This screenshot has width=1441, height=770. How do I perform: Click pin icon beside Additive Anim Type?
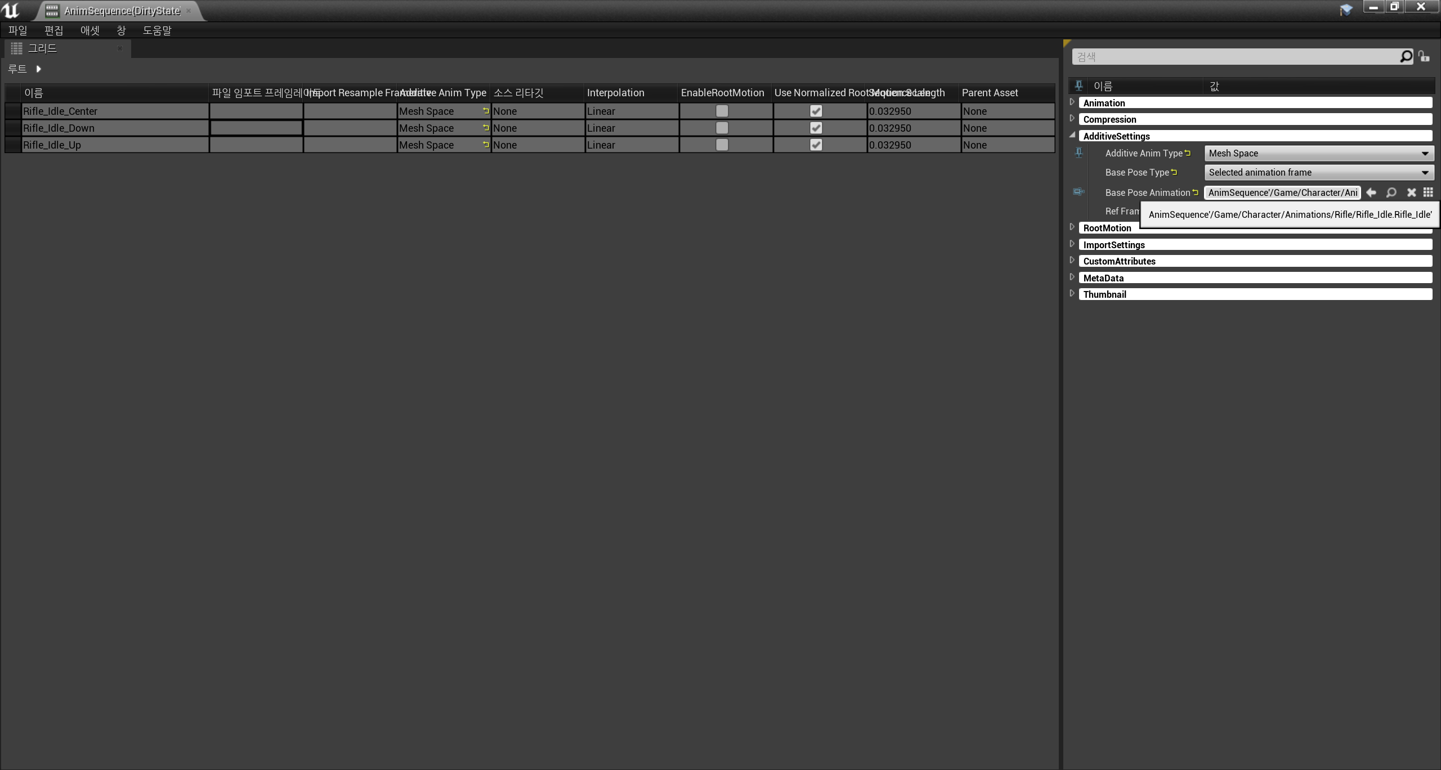(1078, 153)
